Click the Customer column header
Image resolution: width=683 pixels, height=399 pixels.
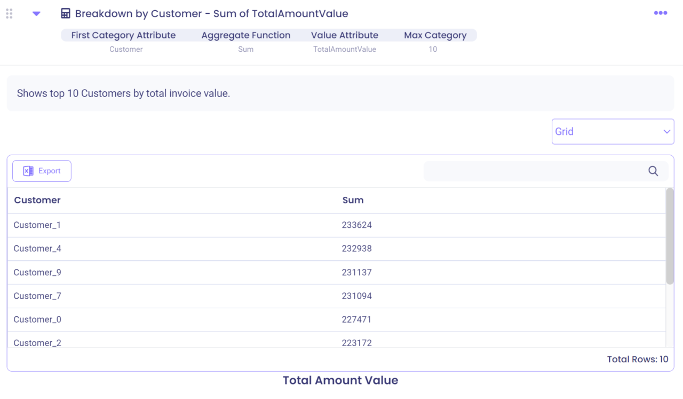[x=37, y=200]
